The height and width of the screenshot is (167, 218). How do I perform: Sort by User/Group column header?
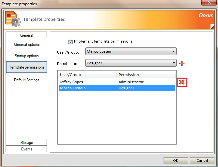click(87, 75)
